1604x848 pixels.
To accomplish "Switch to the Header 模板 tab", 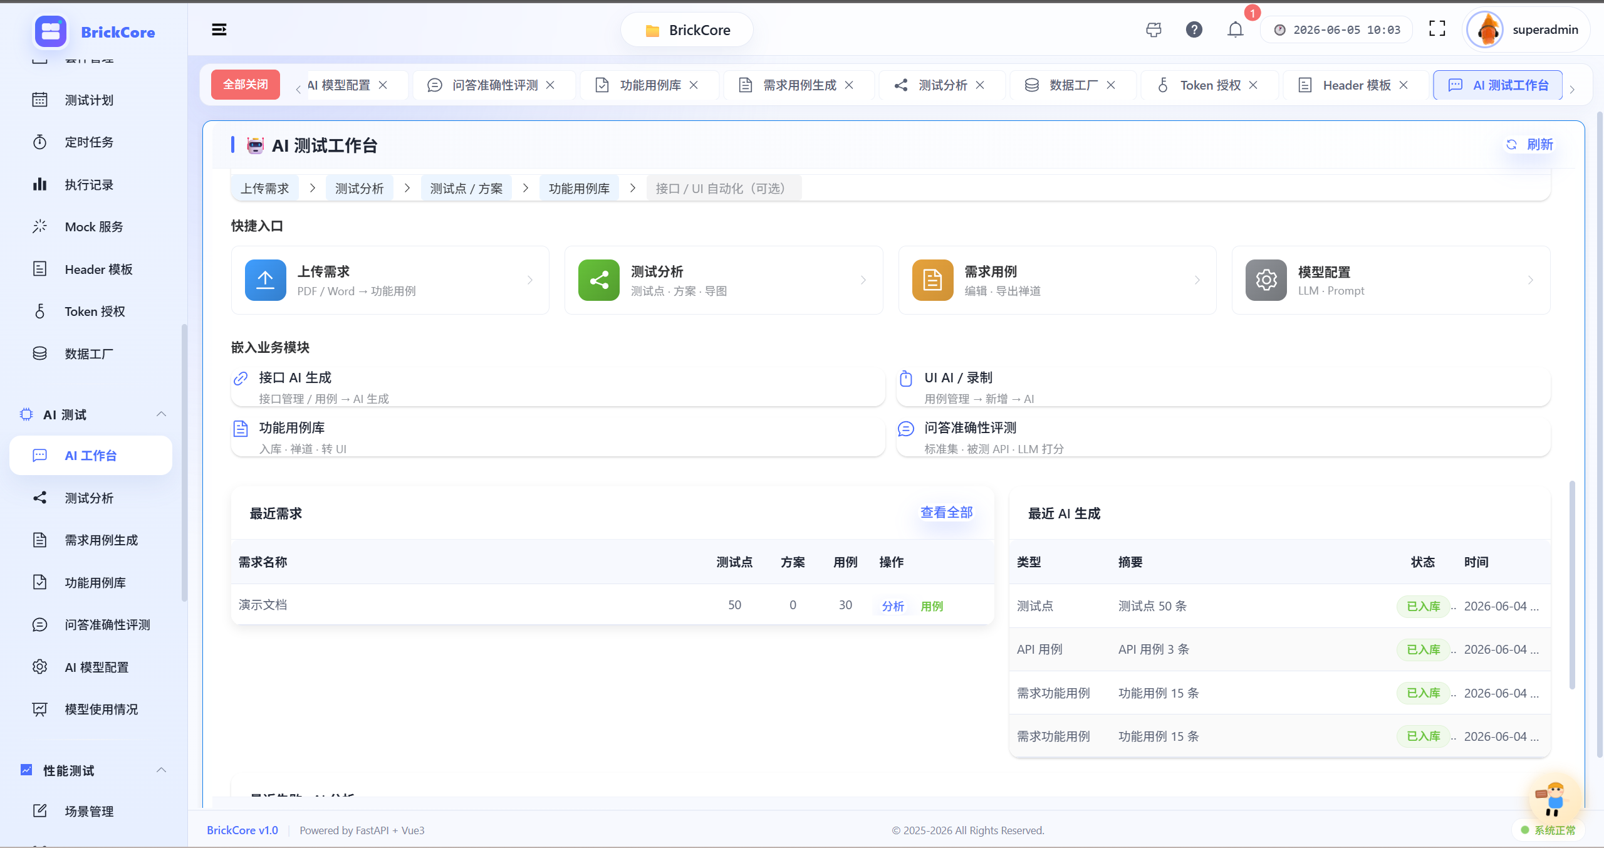I will pyautogui.click(x=1357, y=85).
